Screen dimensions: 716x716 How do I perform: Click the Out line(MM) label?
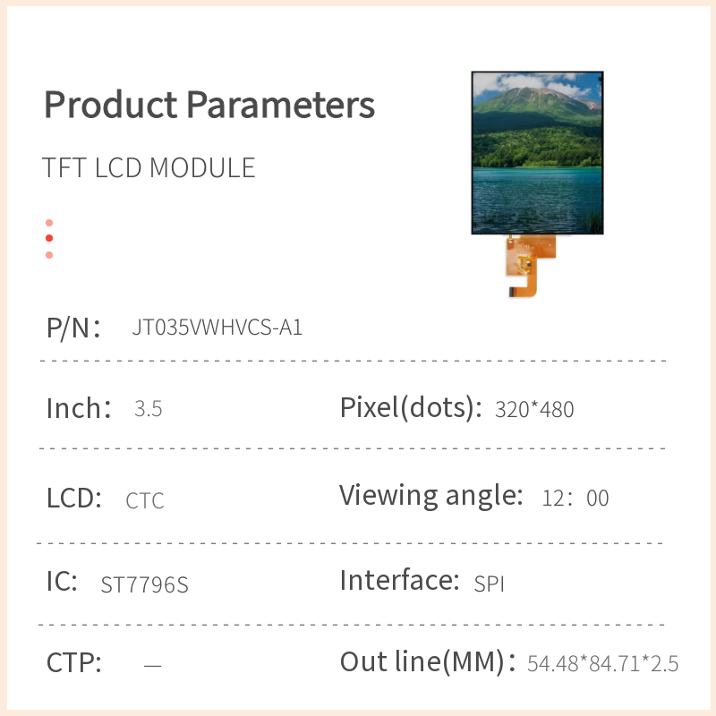click(x=428, y=663)
